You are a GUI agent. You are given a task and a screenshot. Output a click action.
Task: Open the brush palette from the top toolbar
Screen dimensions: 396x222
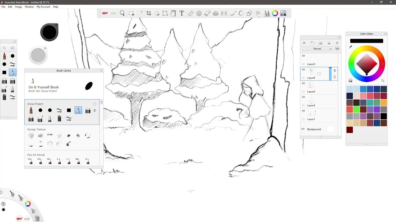click(267, 13)
